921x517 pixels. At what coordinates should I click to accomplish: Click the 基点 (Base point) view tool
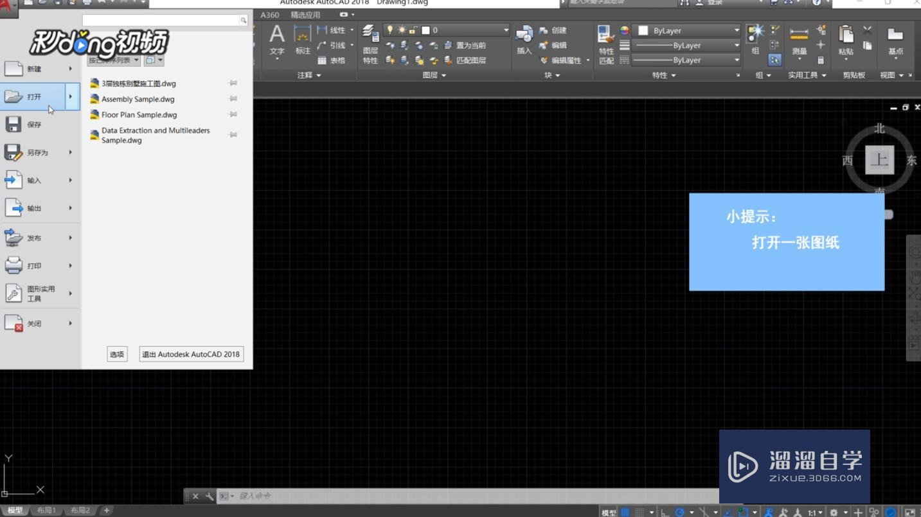click(895, 41)
